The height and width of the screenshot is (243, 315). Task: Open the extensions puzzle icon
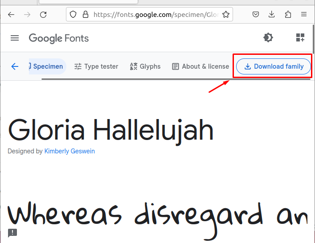(x=288, y=14)
